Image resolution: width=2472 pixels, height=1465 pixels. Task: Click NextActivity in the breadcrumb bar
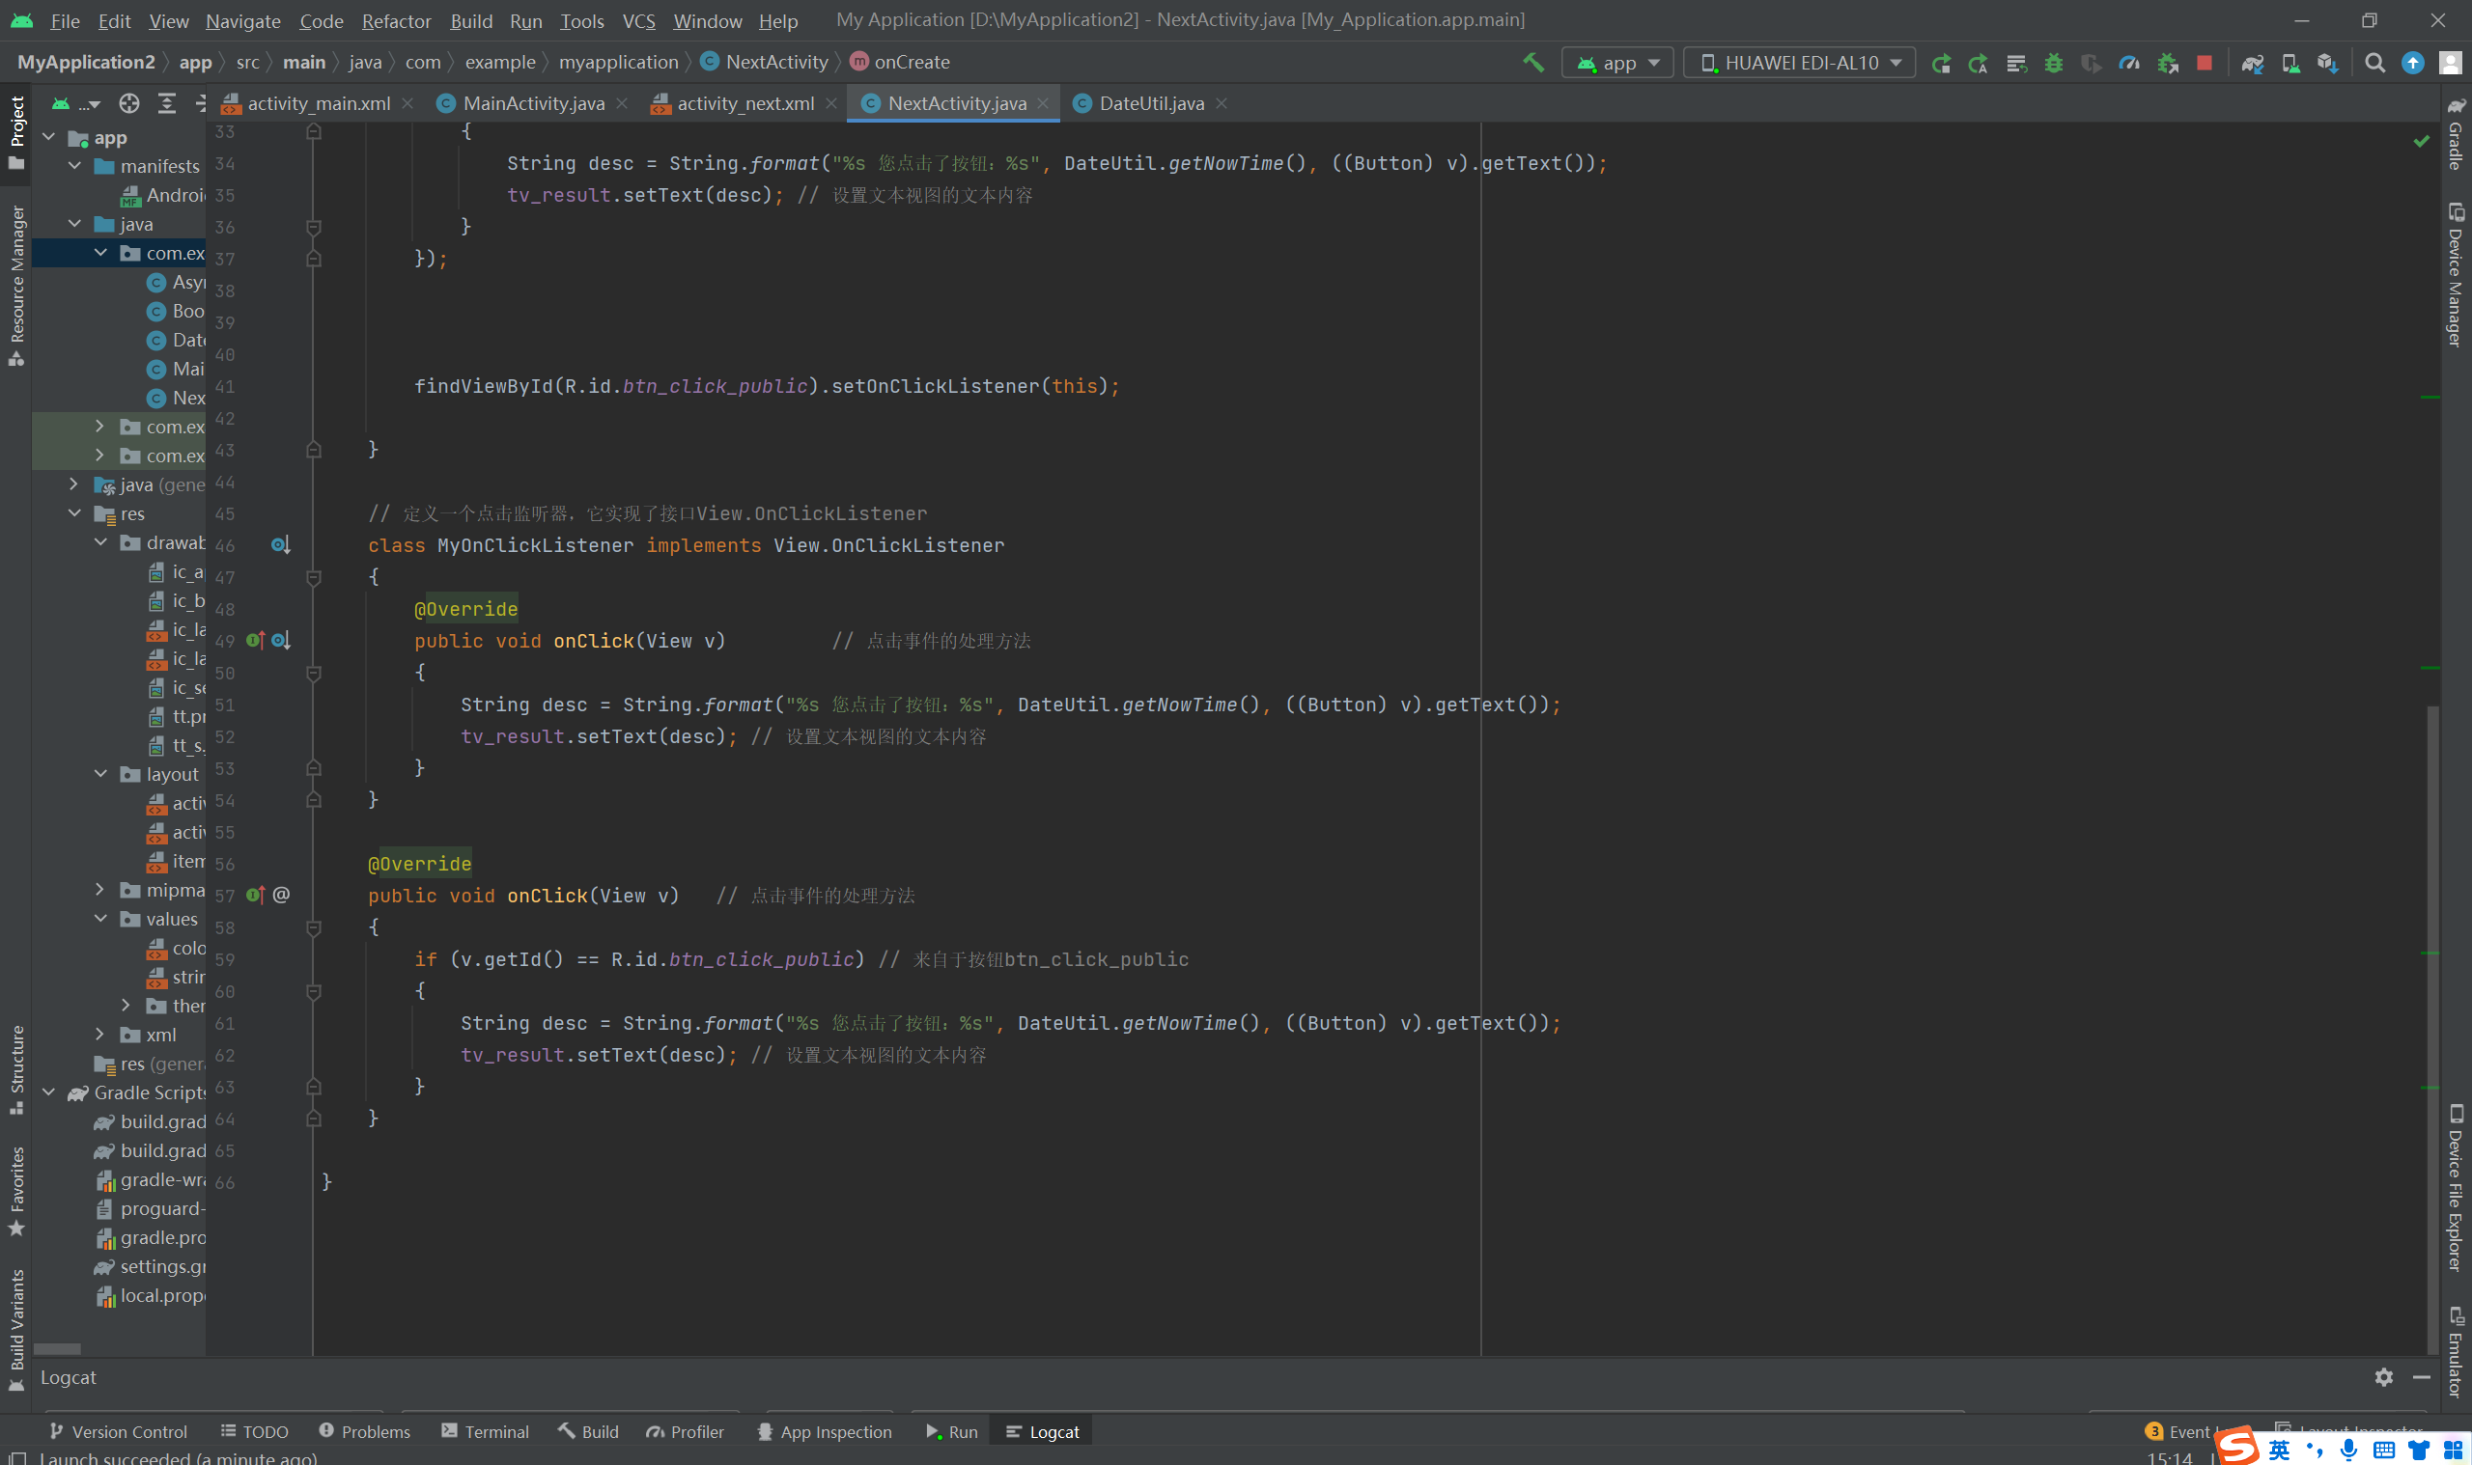776,62
